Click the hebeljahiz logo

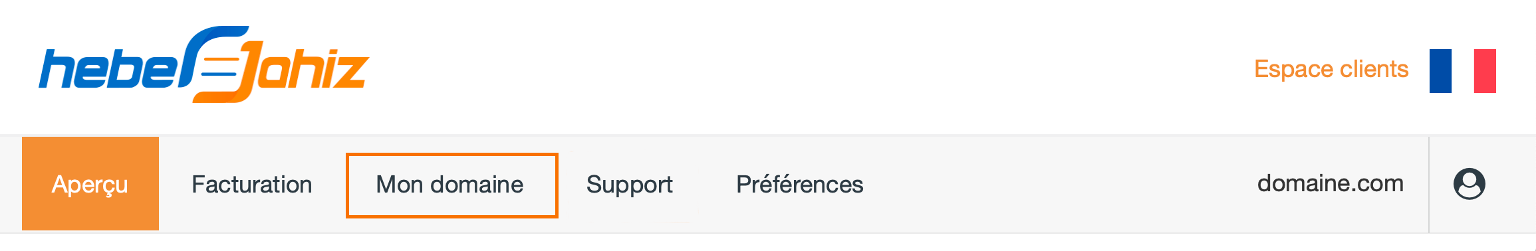coord(203,64)
